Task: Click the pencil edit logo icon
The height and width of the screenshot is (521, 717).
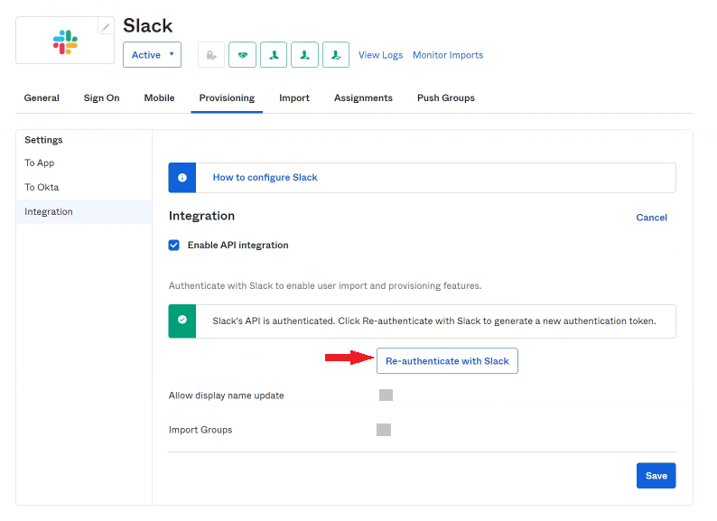Action: point(106,26)
